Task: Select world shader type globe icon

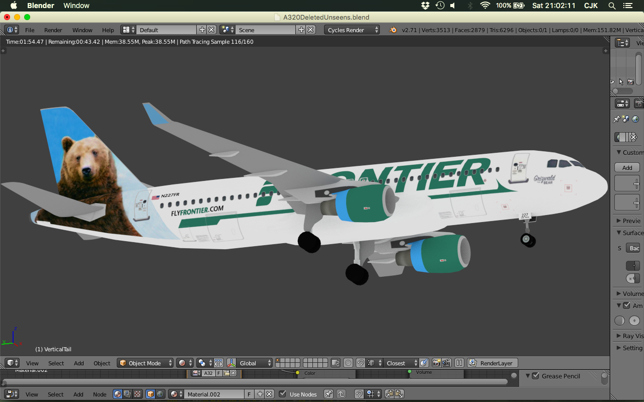Action: pos(160,394)
